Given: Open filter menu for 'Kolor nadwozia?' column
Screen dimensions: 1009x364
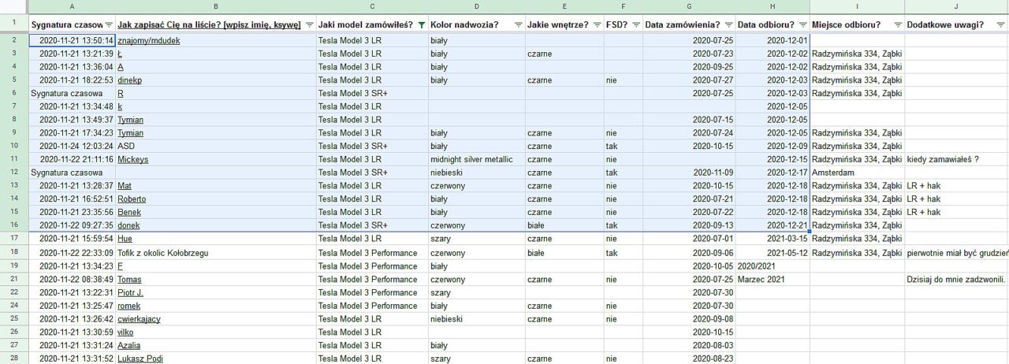Looking at the screenshot, I should click(x=518, y=25).
